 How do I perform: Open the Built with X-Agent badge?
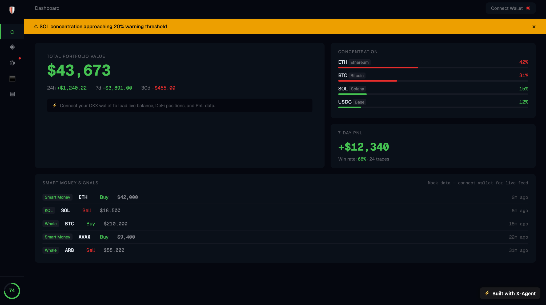(510, 293)
